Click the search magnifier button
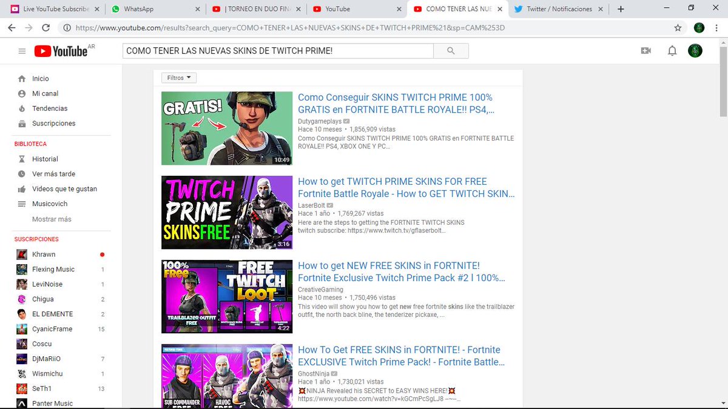 tap(450, 51)
